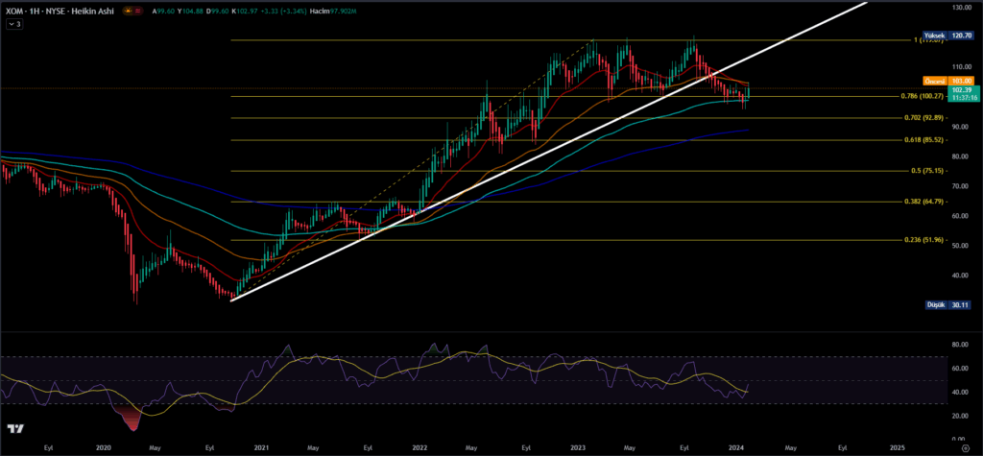This screenshot has height=456, width=983.
Task: Click the 80.00 level on RSI scale
Action: click(961, 345)
